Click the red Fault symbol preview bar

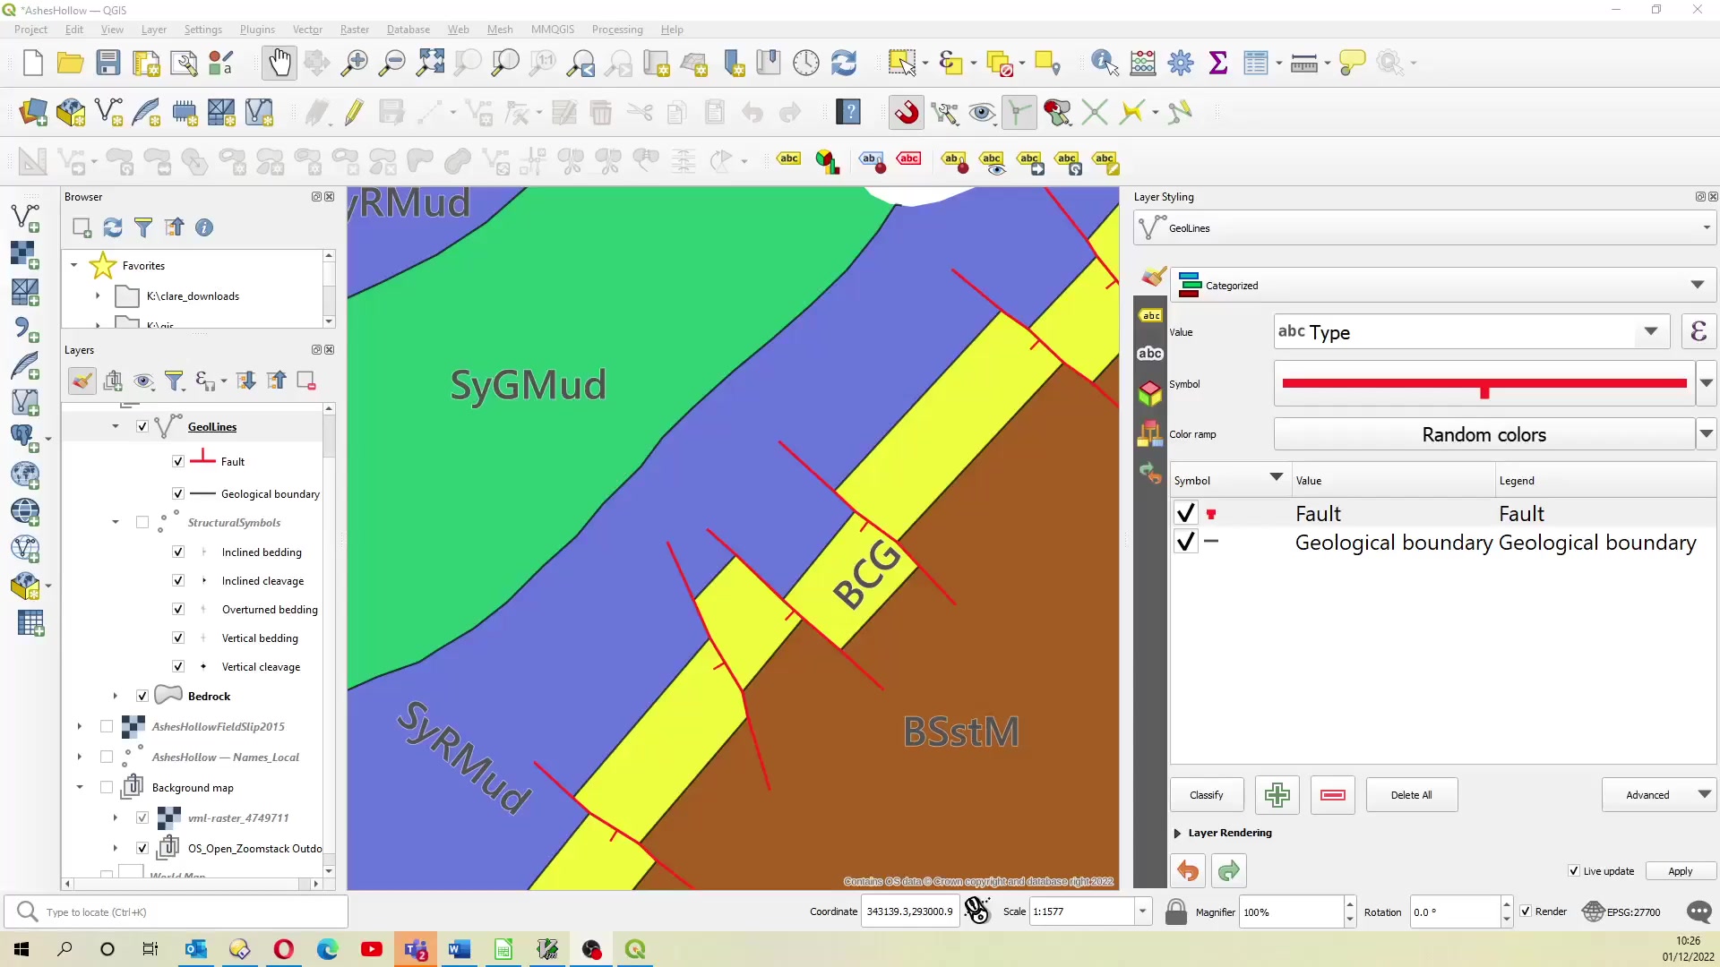pyautogui.click(x=1483, y=383)
